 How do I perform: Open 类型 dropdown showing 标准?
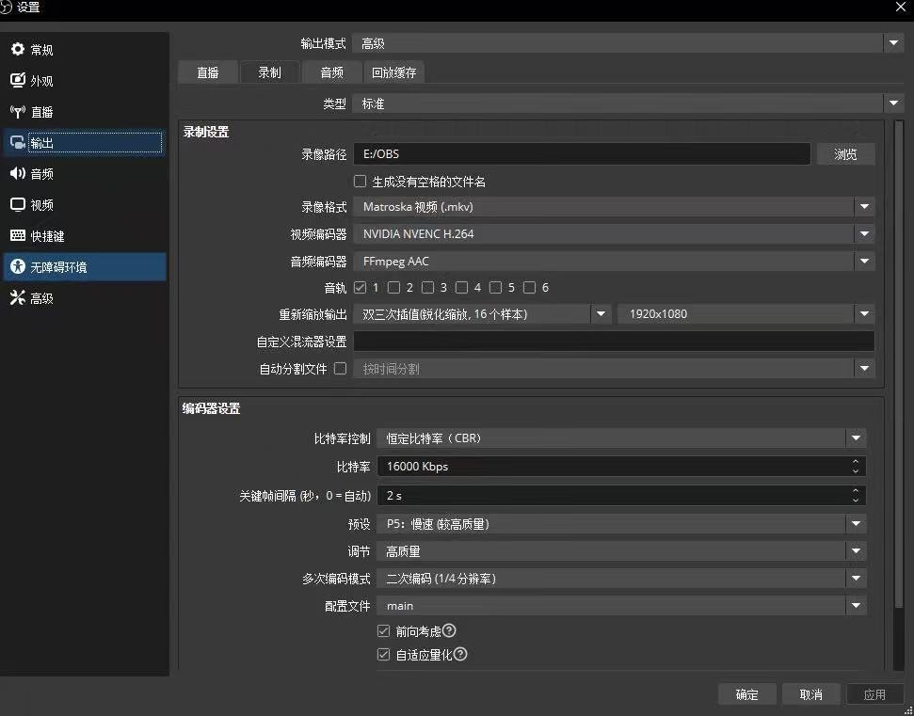pyautogui.click(x=628, y=103)
